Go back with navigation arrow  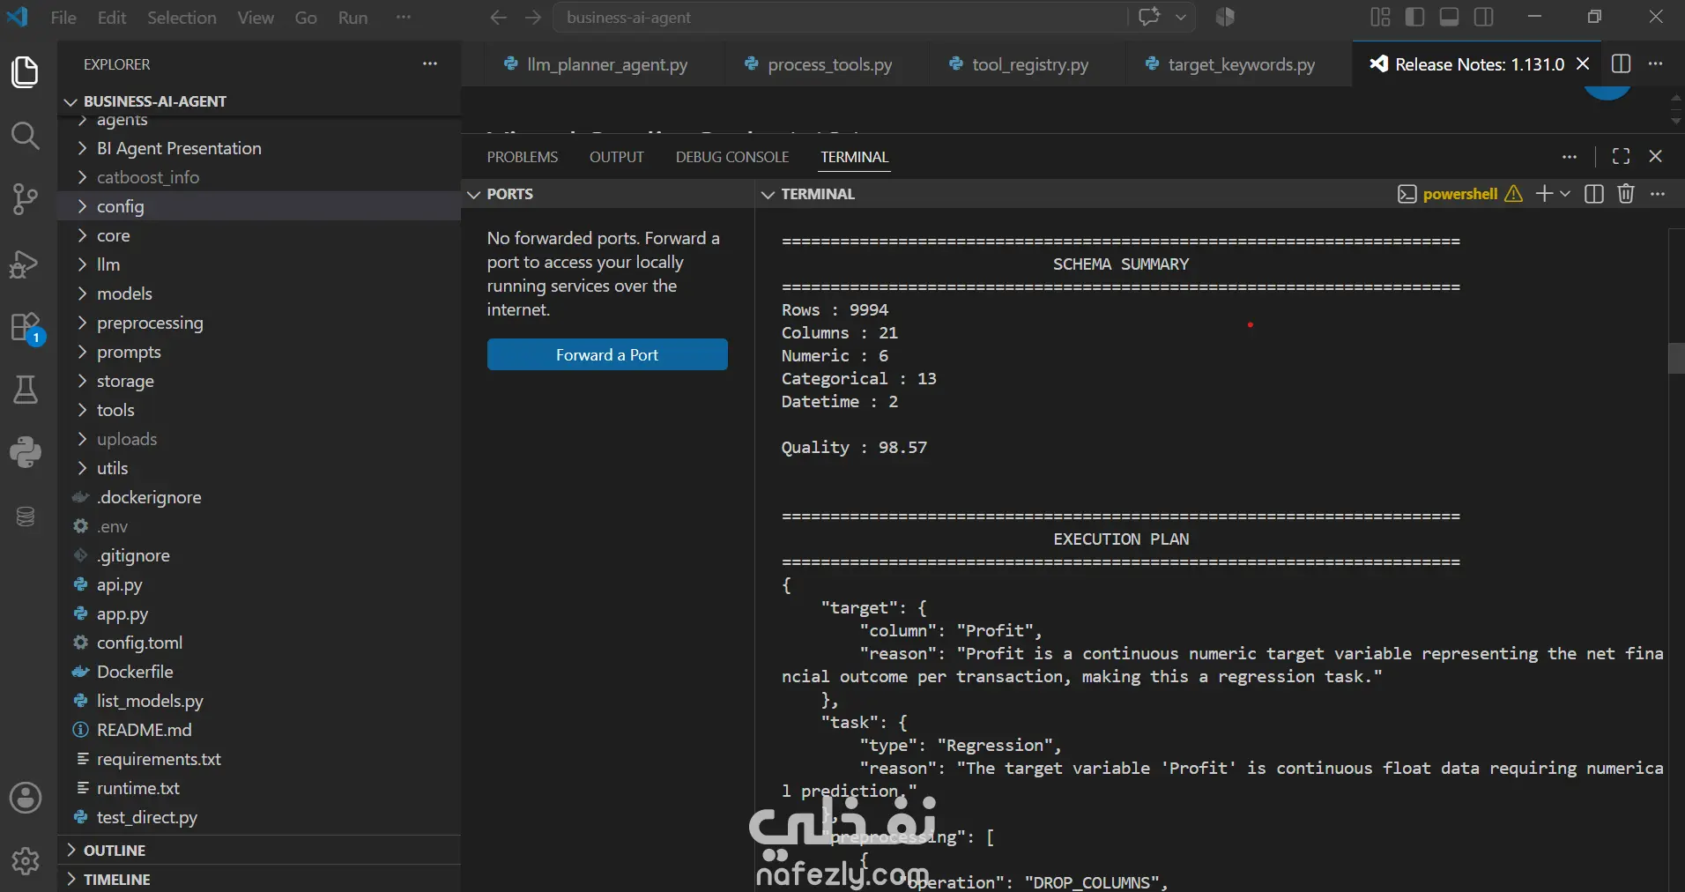pos(498,18)
